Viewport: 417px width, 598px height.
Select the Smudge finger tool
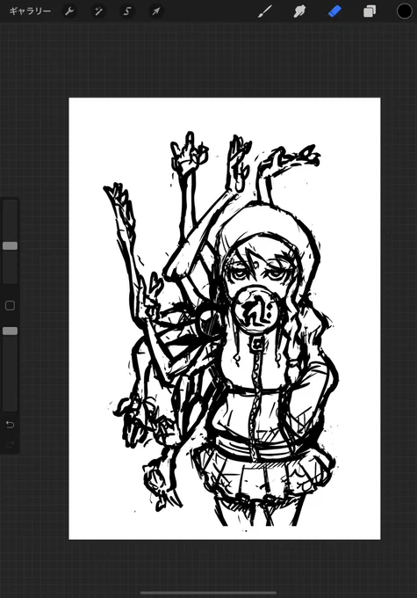[299, 11]
